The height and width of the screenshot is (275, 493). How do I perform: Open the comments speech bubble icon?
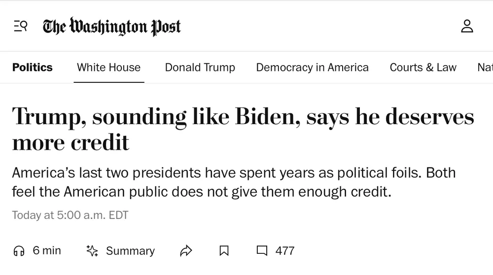coord(262,251)
